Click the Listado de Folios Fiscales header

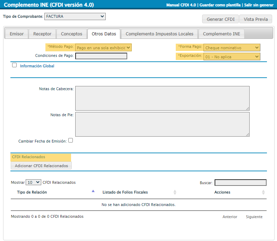pyautogui.click(x=125, y=192)
